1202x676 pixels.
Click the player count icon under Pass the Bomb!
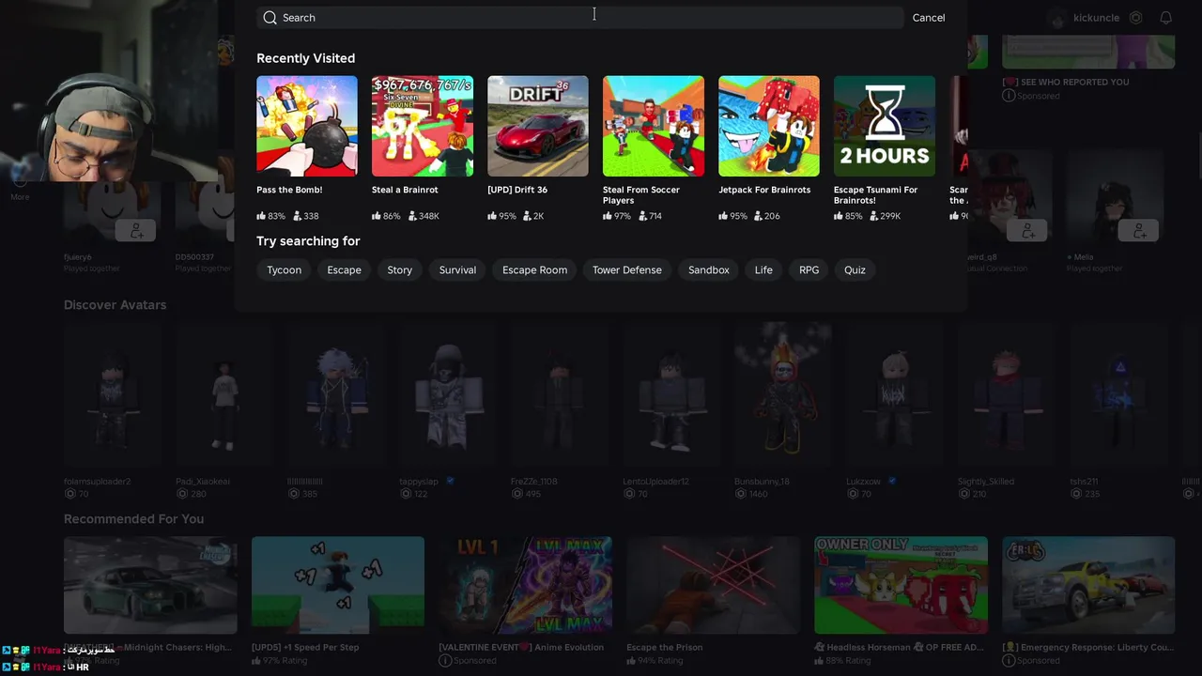pyautogui.click(x=298, y=216)
